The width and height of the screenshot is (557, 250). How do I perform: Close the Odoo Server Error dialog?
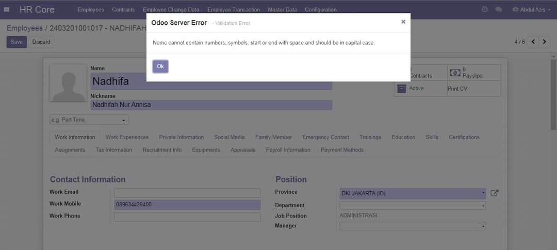pos(403,22)
